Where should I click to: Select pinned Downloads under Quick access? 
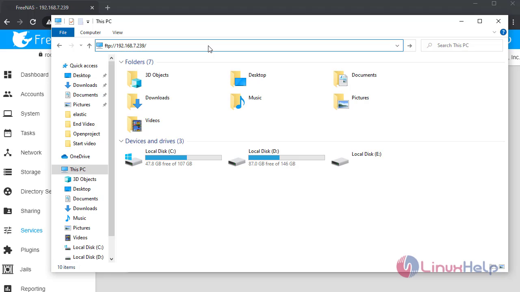point(85,85)
